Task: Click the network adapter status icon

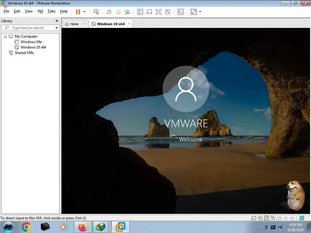Action: pyautogui.click(x=273, y=218)
